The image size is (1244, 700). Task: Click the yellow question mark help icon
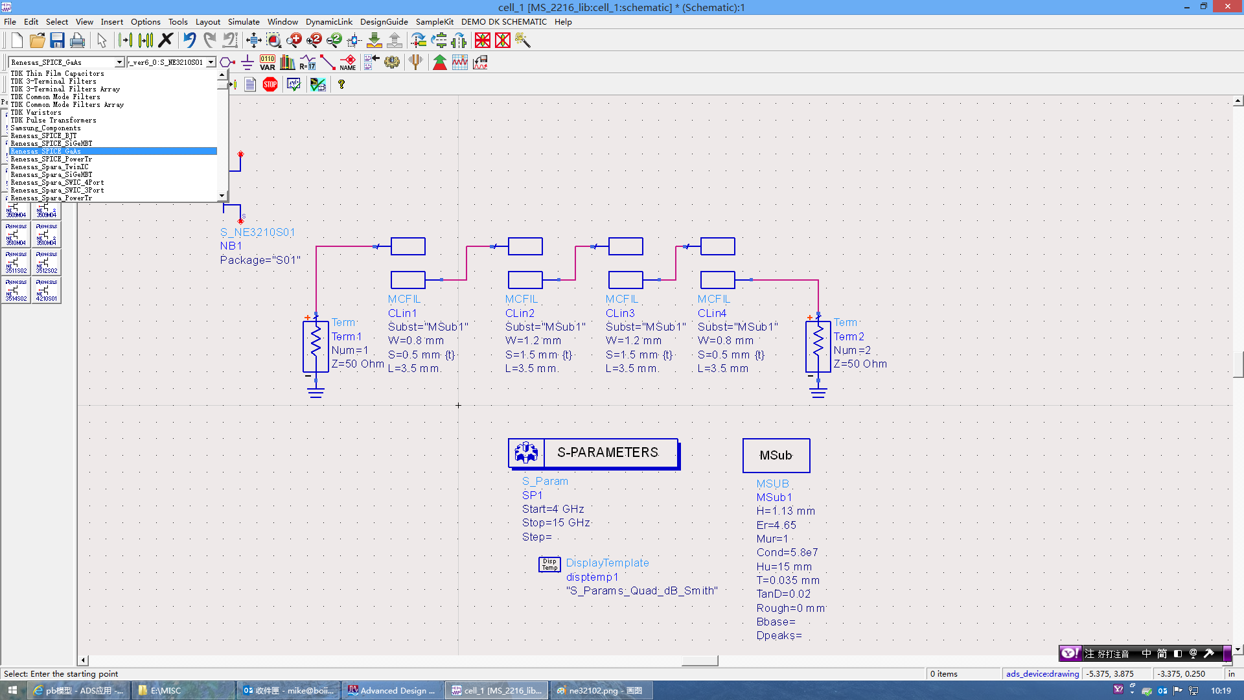click(341, 84)
